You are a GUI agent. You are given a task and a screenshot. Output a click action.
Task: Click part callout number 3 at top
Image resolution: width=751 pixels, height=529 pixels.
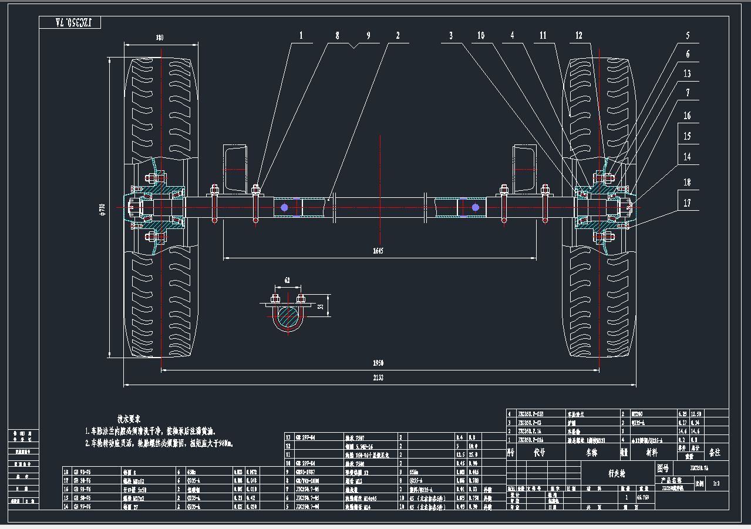(x=451, y=36)
